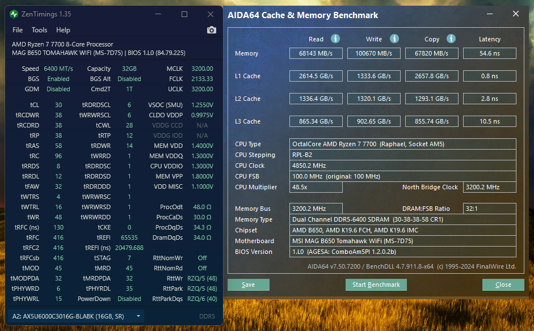Select the Memory Copy value 67820 MB/s

[x=431, y=53]
